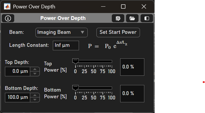
Task: Open the info icon in the header
Action: pos(8,18)
